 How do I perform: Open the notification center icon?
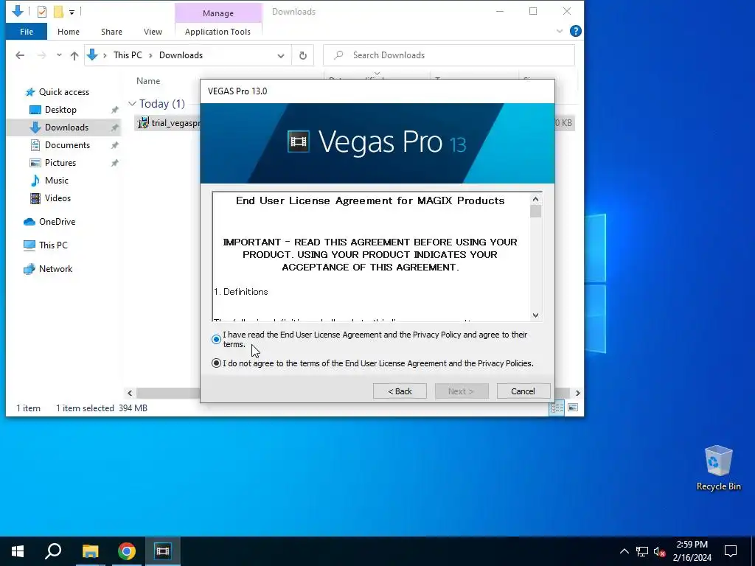tap(731, 551)
